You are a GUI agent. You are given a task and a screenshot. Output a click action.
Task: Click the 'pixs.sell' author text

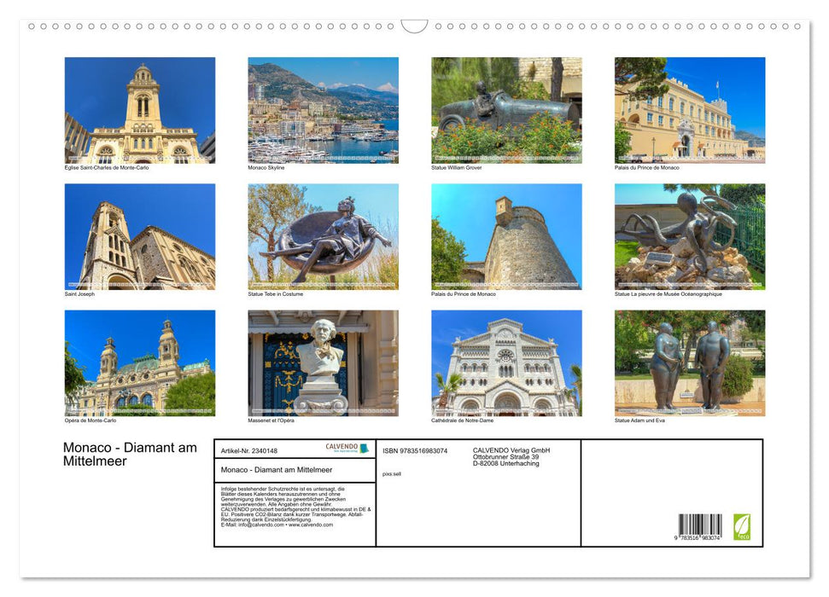click(392, 474)
